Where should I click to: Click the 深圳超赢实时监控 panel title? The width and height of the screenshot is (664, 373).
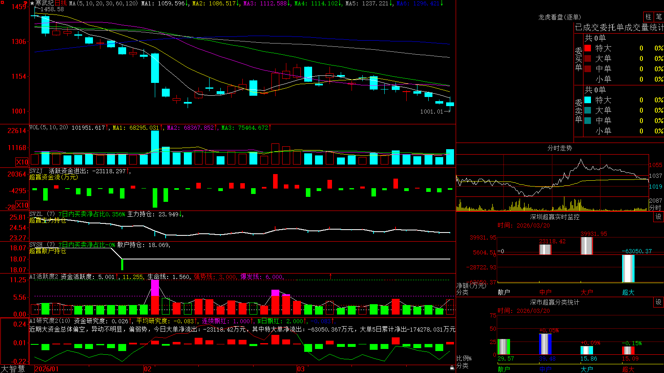click(x=555, y=217)
